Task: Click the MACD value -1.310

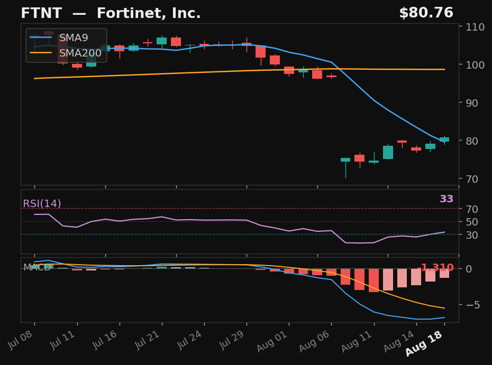Action: [x=435, y=268]
